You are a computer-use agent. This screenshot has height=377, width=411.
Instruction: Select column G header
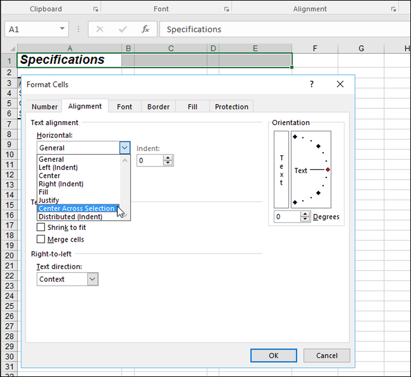click(361, 48)
